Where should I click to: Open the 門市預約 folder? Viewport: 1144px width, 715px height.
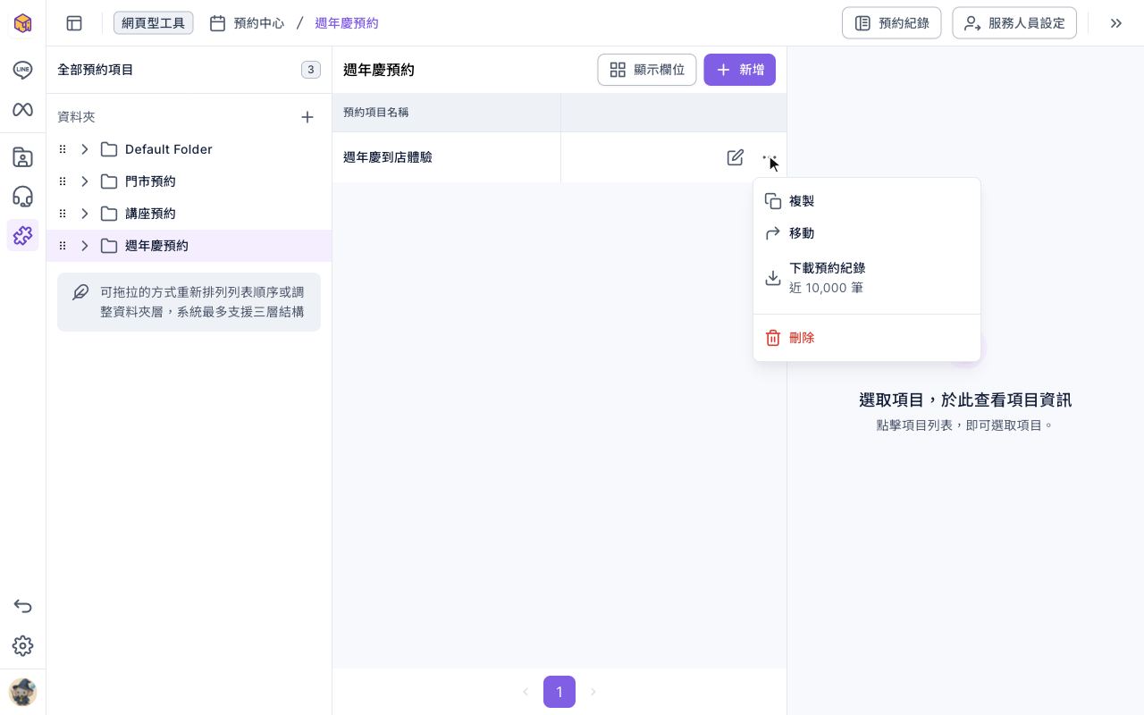point(189,181)
